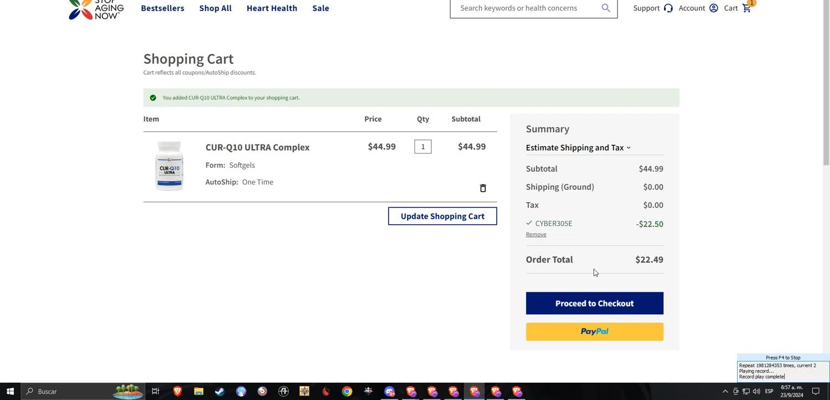Image resolution: width=830 pixels, height=400 pixels.
Task: Open the Shop All menu
Action: [x=215, y=8]
